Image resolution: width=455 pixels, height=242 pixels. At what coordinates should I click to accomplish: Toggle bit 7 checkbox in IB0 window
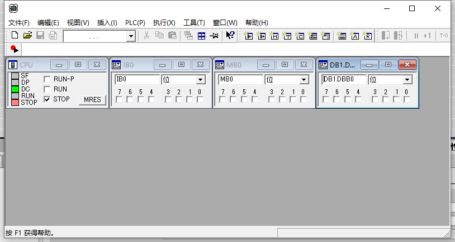[119, 100]
